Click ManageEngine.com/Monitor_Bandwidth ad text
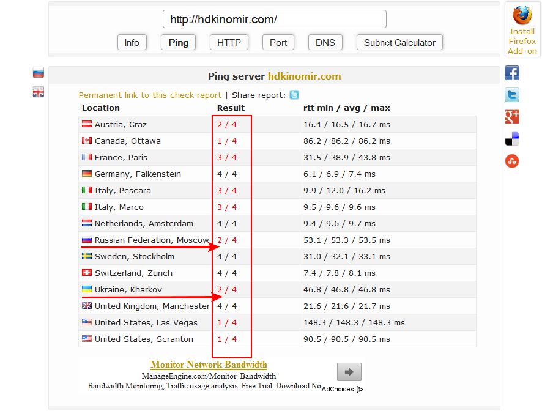The image size is (542, 411). (209, 376)
